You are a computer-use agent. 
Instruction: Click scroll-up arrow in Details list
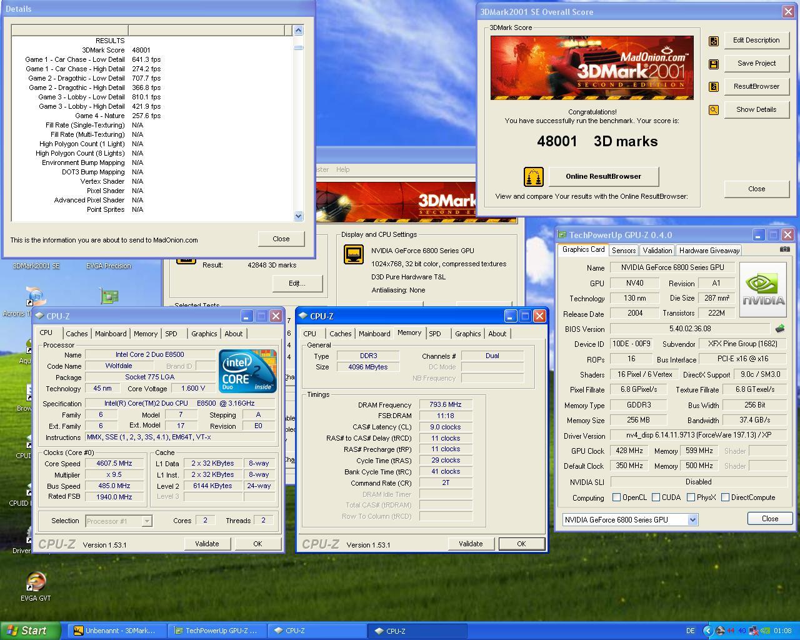pos(298,30)
